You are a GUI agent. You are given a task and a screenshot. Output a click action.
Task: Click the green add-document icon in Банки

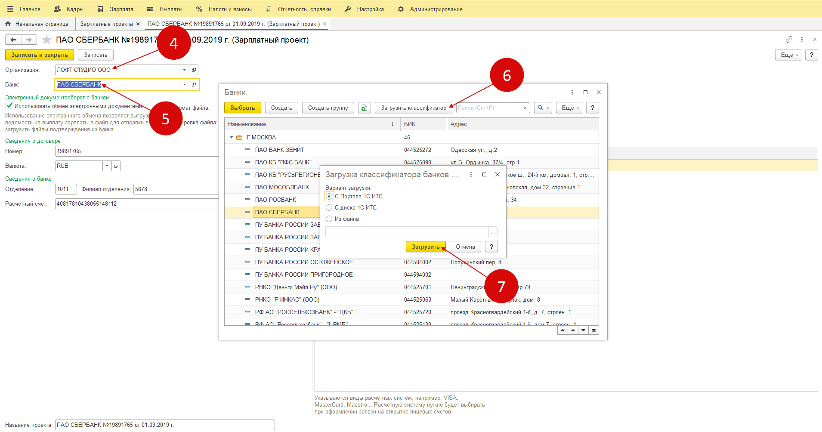[364, 108]
